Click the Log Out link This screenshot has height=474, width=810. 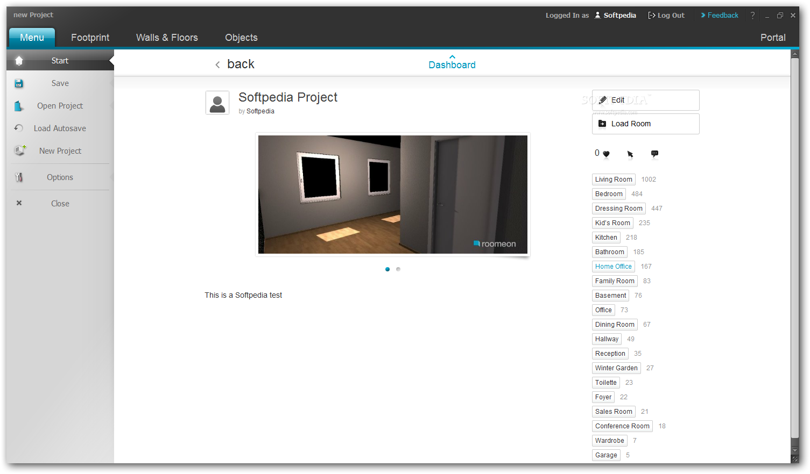coord(666,15)
